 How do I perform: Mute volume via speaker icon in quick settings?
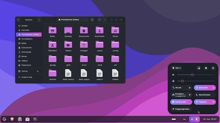(173, 75)
